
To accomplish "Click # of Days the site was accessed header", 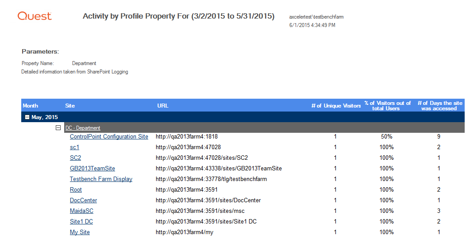I will tap(439, 106).
